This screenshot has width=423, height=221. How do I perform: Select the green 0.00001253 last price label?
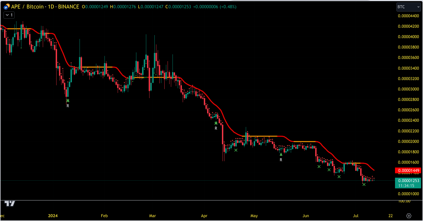(x=408, y=181)
